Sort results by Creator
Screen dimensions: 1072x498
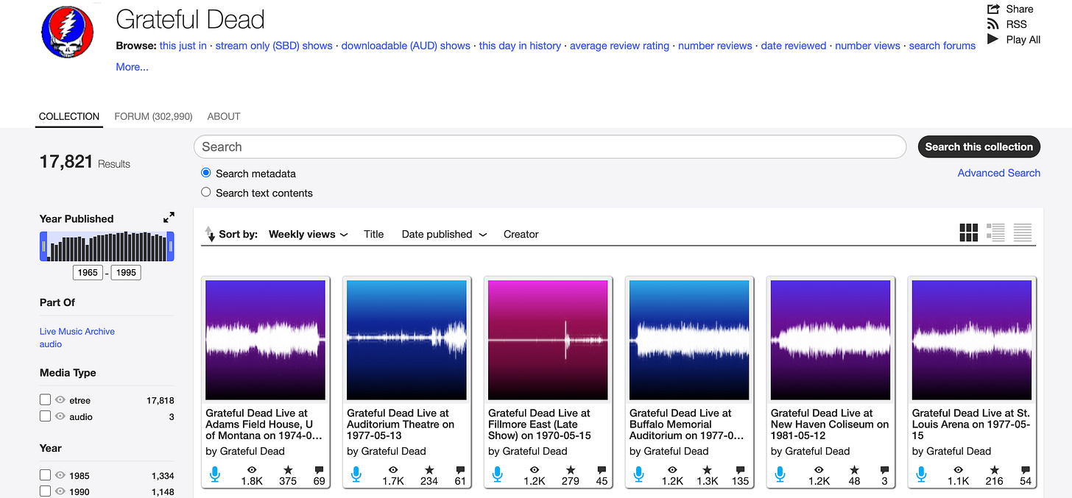[521, 234]
